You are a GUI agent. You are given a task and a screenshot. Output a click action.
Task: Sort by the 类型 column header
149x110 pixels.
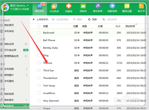(x=85, y=26)
